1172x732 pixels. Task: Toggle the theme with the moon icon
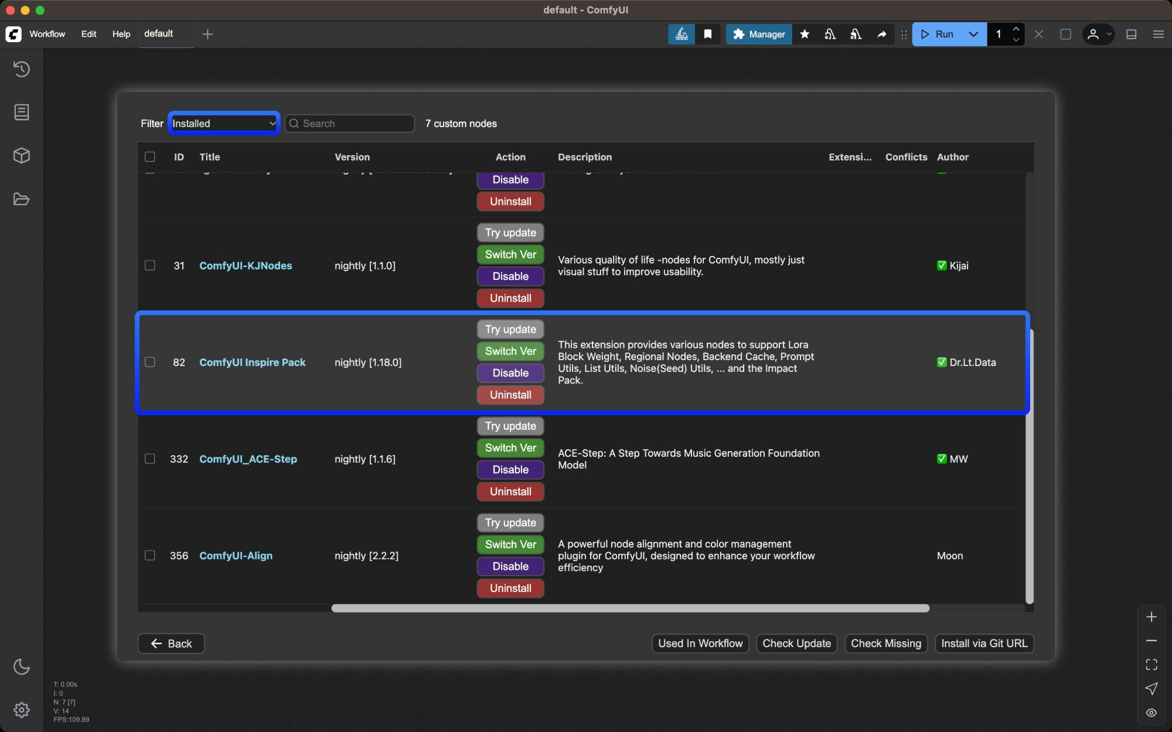tap(22, 666)
